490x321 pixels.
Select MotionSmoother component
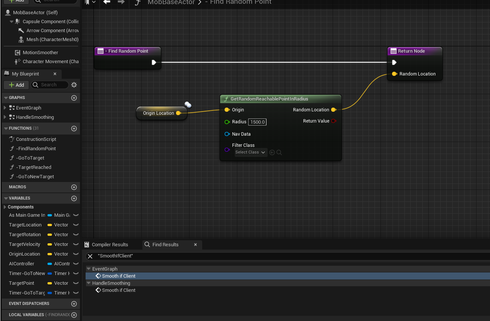(40, 52)
